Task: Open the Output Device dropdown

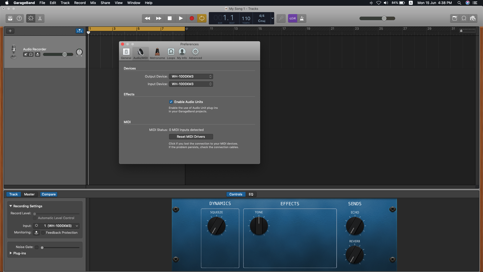Action: click(x=191, y=77)
